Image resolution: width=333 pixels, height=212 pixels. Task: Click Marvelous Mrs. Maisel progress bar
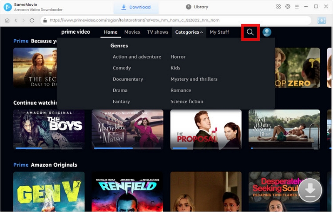(x=127, y=148)
